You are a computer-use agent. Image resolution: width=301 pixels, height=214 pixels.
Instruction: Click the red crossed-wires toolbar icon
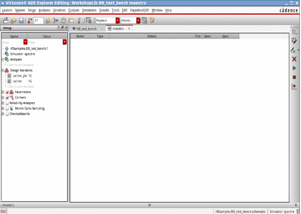coord(55,20)
